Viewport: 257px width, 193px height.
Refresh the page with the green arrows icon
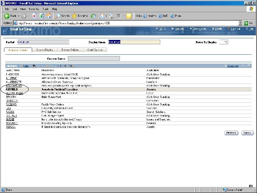[42, 16]
